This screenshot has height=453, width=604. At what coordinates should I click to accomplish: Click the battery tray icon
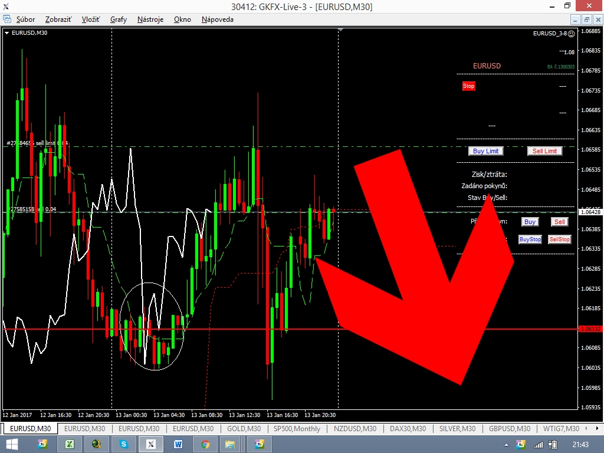553,445
